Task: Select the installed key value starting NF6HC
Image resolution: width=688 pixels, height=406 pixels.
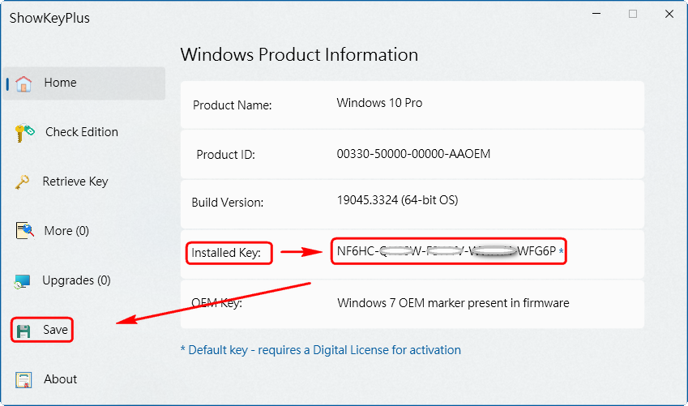Action: pyautogui.click(x=447, y=251)
